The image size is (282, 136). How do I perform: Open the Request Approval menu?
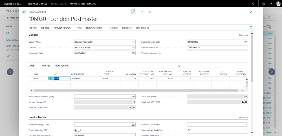[63, 28]
